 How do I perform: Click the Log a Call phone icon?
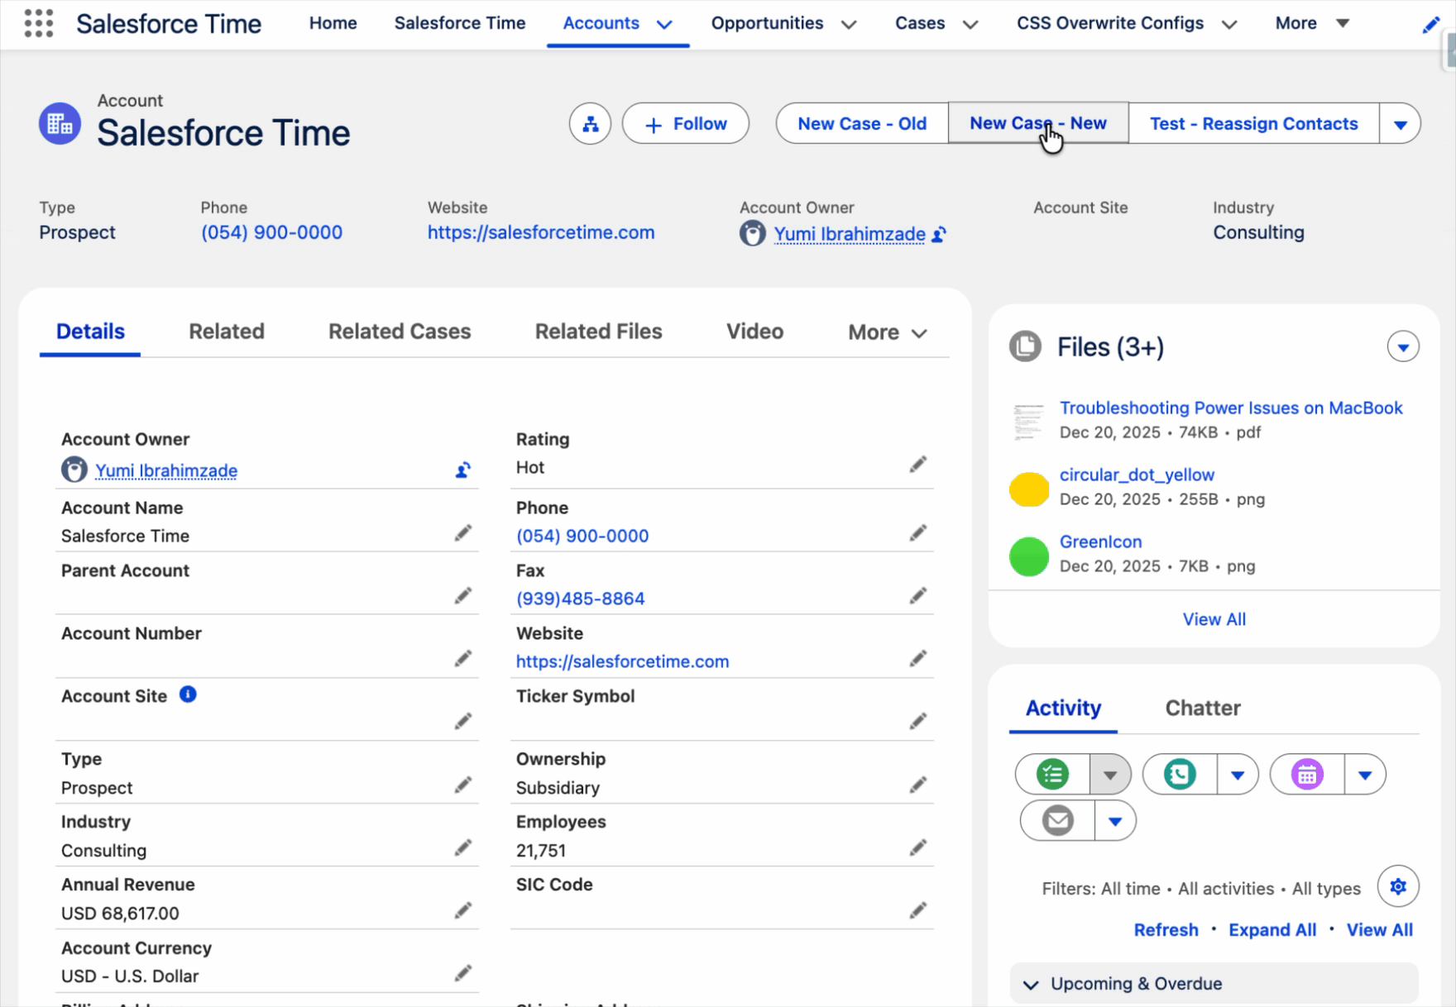pos(1180,775)
